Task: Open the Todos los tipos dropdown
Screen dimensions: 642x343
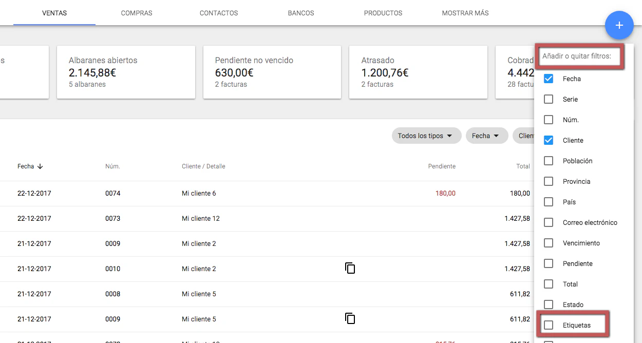Action: click(x=425, y=136)
